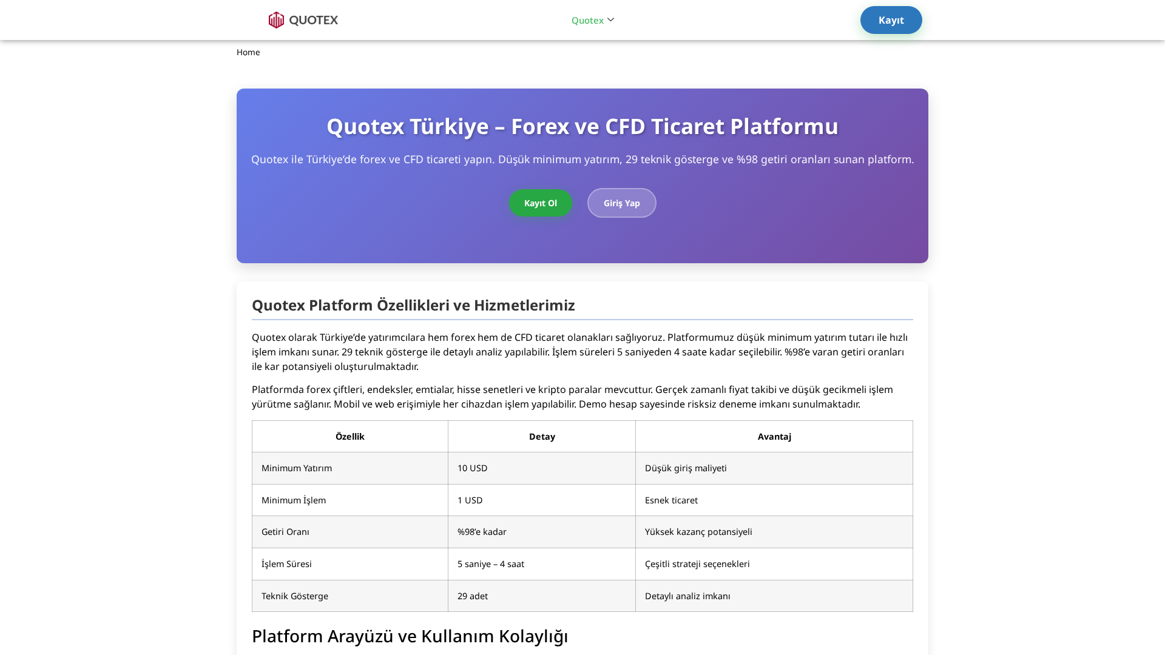
Task: Click the Quotex wordmark in the header
Action: (314, 19)
